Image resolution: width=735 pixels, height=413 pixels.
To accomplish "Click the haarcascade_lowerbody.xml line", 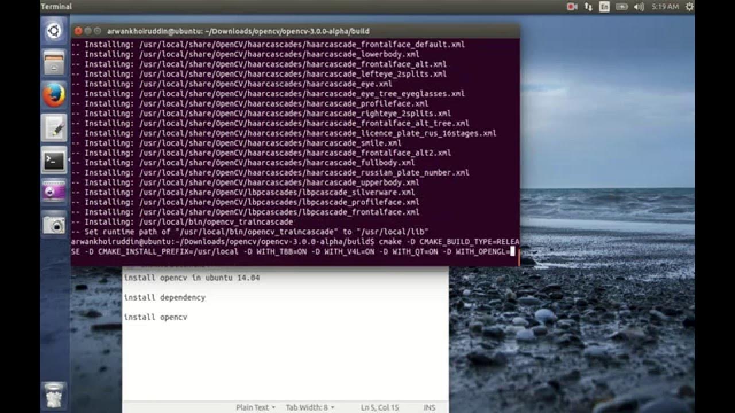I will 246,54.
